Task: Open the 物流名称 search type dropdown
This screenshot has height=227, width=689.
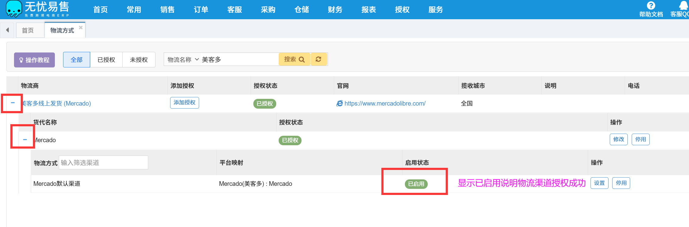Action: 183,59
